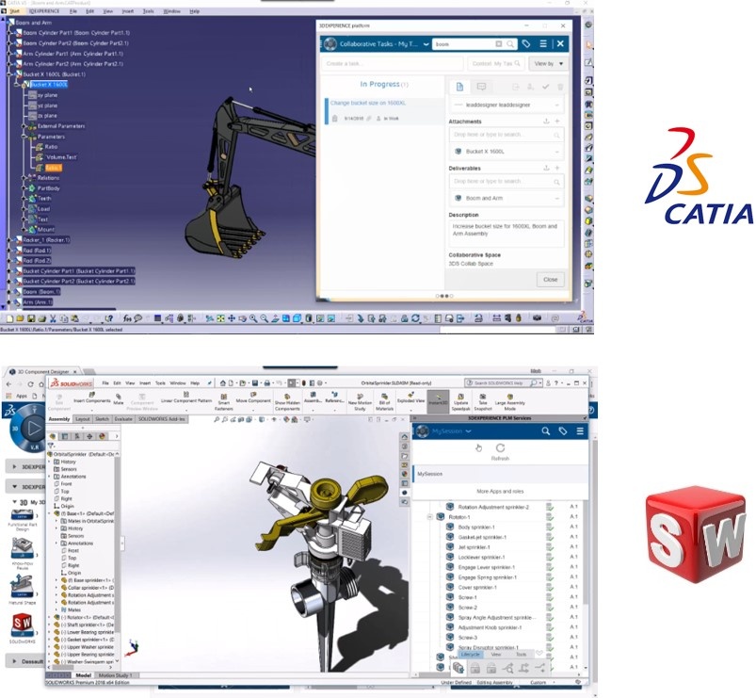Switch to the task comments tab
756x698 pixels.
coord(481,87)
